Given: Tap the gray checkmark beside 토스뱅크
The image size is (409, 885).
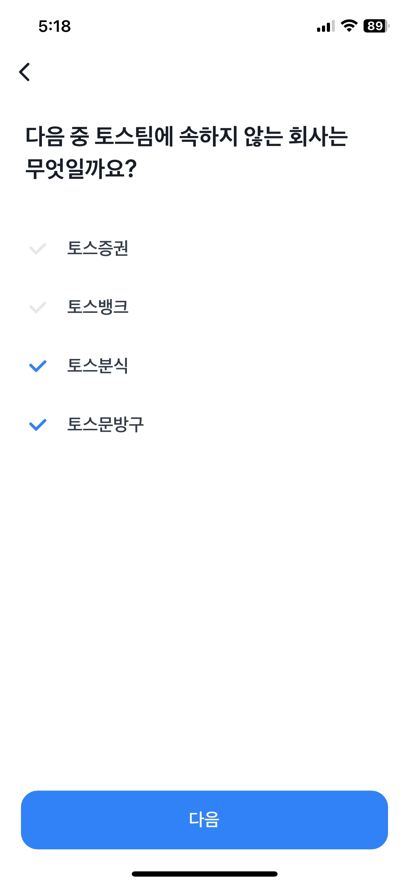Looking at the screenshot, I should pos(37,307).
